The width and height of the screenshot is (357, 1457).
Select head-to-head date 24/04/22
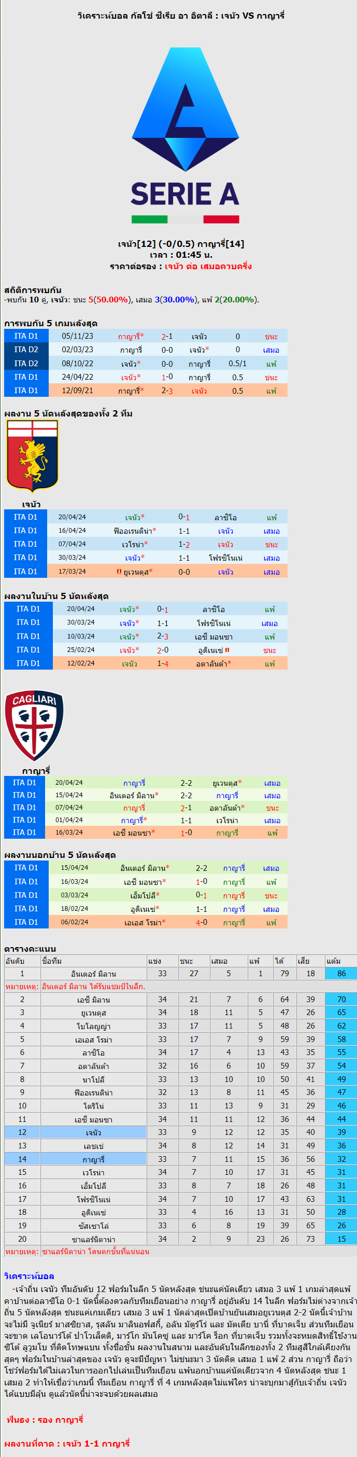point(77,377)
